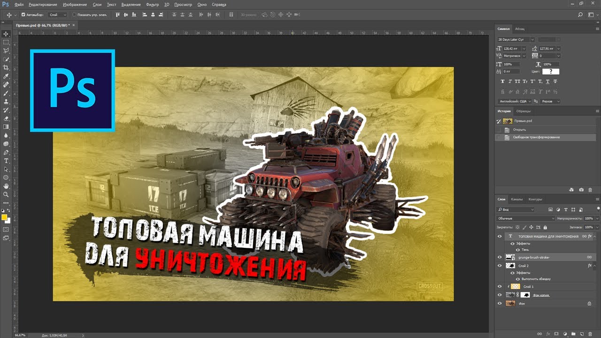Image resolution: width=601 pixels, height=338 pixels.
Task: Hide the Фон background layer
Action: click(x=500, y=304)
